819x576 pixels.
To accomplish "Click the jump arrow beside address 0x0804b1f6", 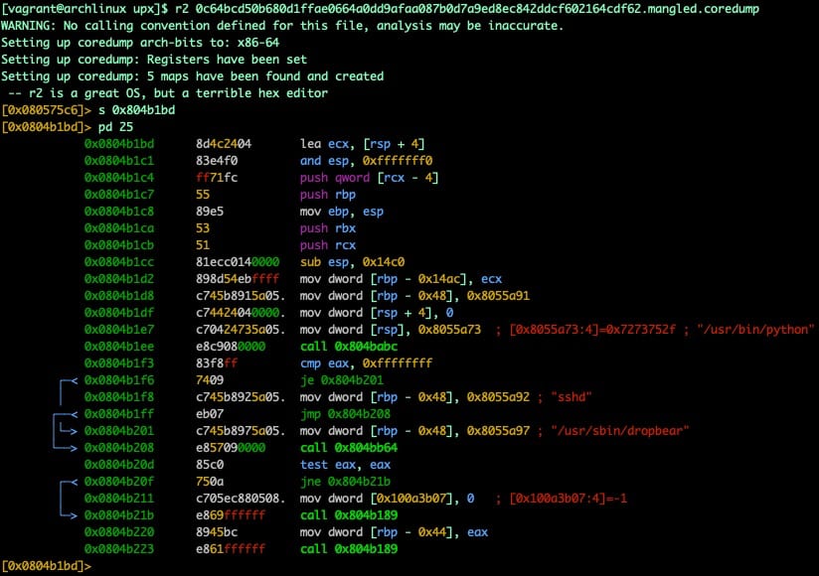I will click(68, 379).
